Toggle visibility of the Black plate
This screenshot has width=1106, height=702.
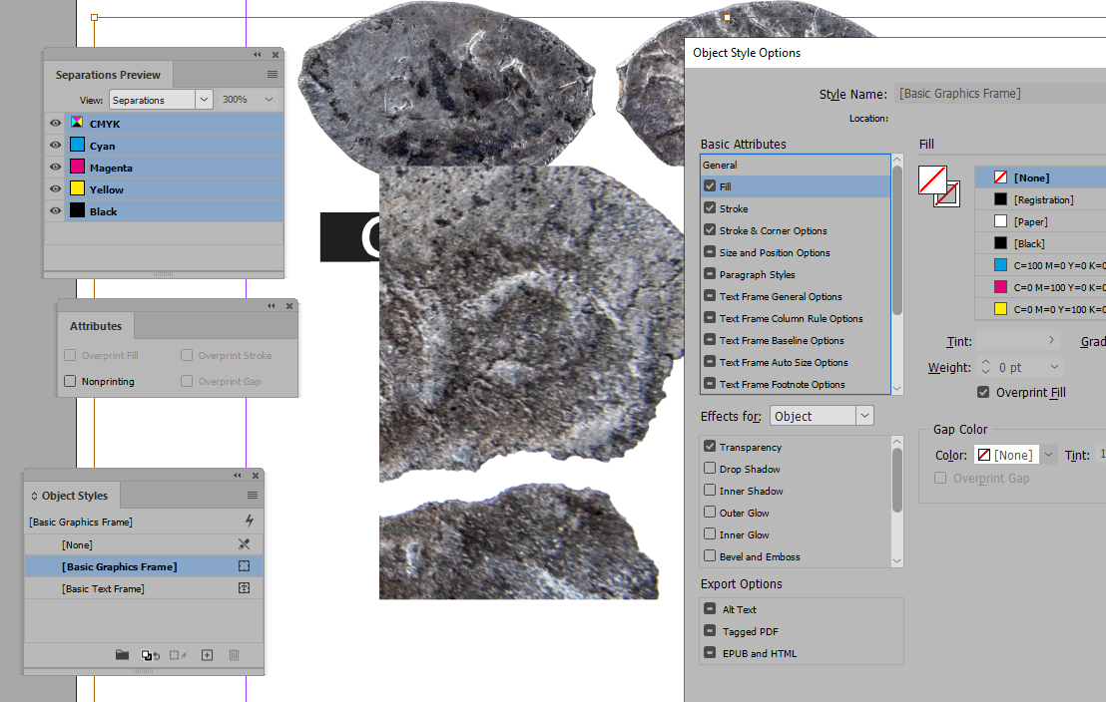point(55,211)
